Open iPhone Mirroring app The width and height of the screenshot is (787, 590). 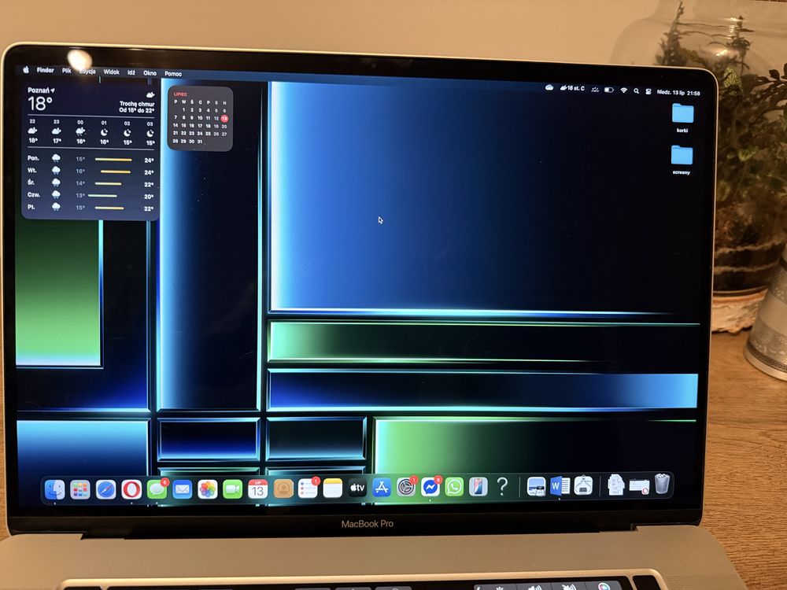pos(478,487)
